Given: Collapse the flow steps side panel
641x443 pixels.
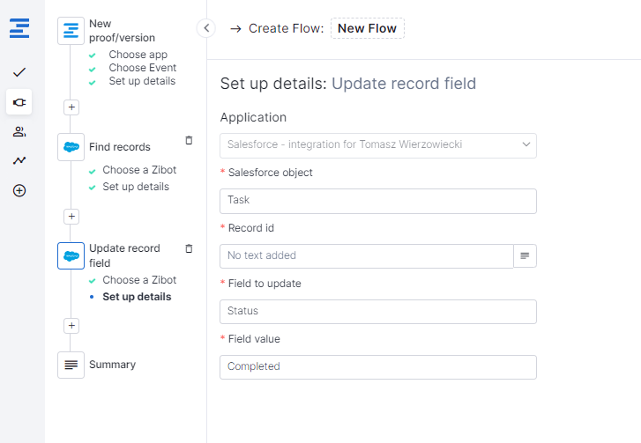Looking at the screenshot, I should click(206, 28).
